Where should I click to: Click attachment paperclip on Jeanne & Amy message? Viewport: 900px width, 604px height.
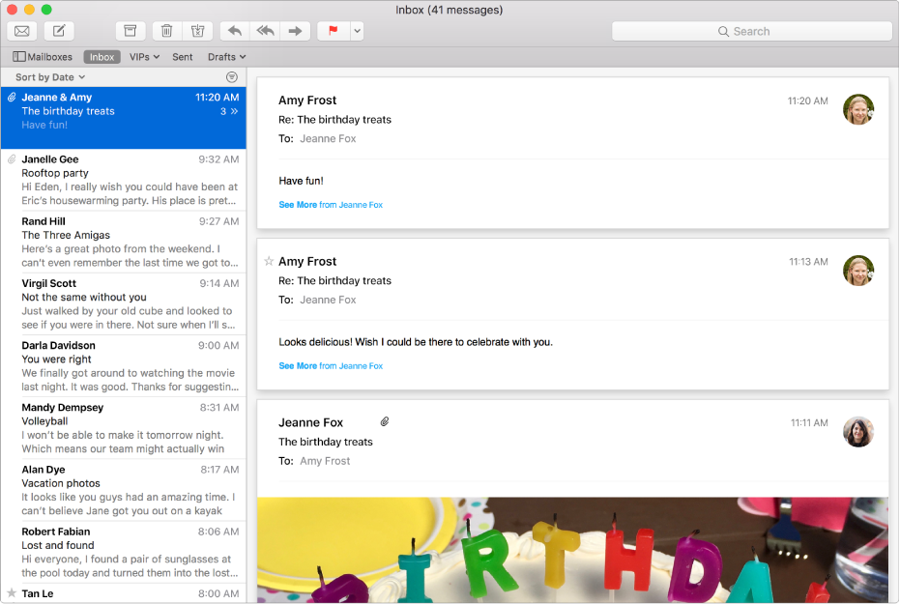12,97
